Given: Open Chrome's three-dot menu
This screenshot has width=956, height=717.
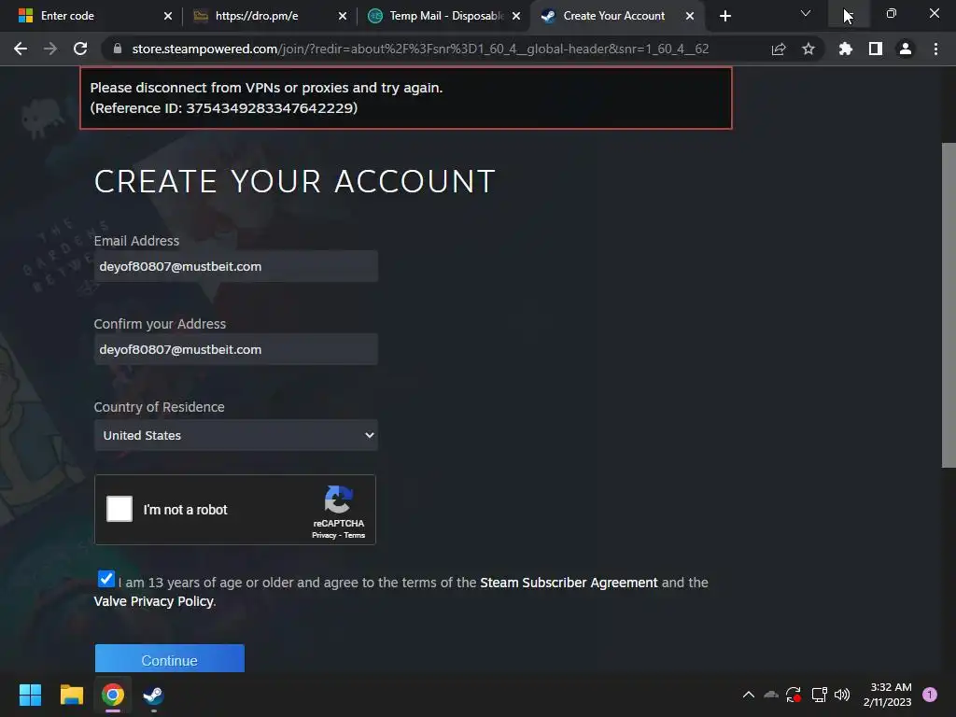Looking at the screenshot, I should (935, 49).
